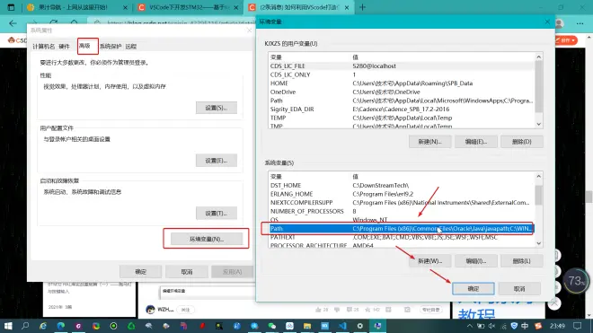This screenshot has height=333, width=593.
Task: Click 新建(W)... under system variables
Action: [x=429, y=261]
